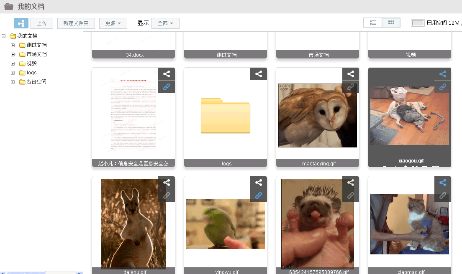Expand the 视频 folder in tree

pos(13,63)
